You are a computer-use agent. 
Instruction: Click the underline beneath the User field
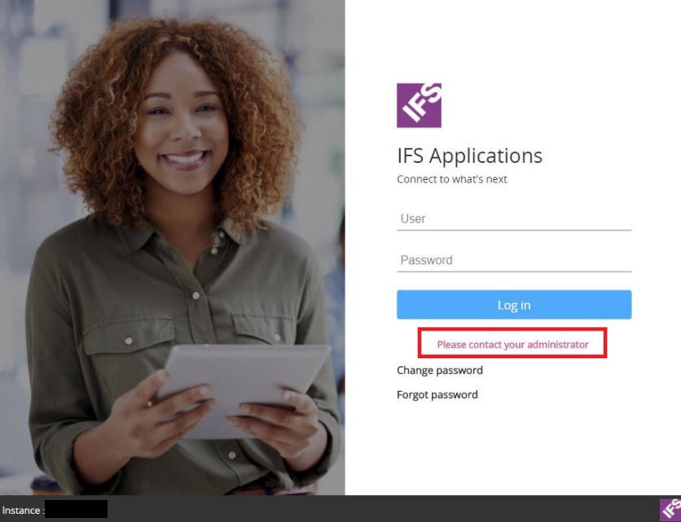coord(514,230)
